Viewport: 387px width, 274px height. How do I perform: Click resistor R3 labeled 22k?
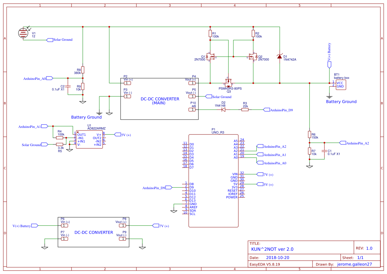pyautogui.click(x=245, y=109)
